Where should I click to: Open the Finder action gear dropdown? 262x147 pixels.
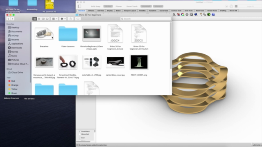[63, 19]
